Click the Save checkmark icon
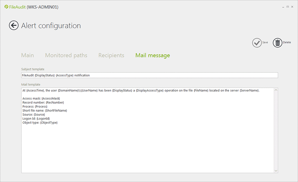The width and height of the screenshot is (298, 182). pyautogui.click(x=256, y=43)
